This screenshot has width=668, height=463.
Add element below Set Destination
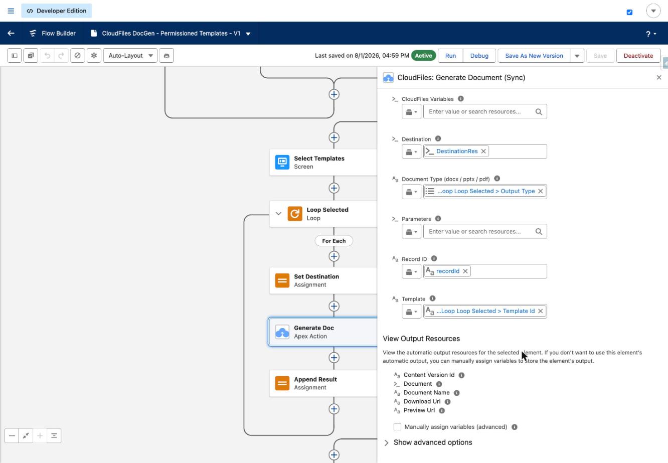coord(334,306)
